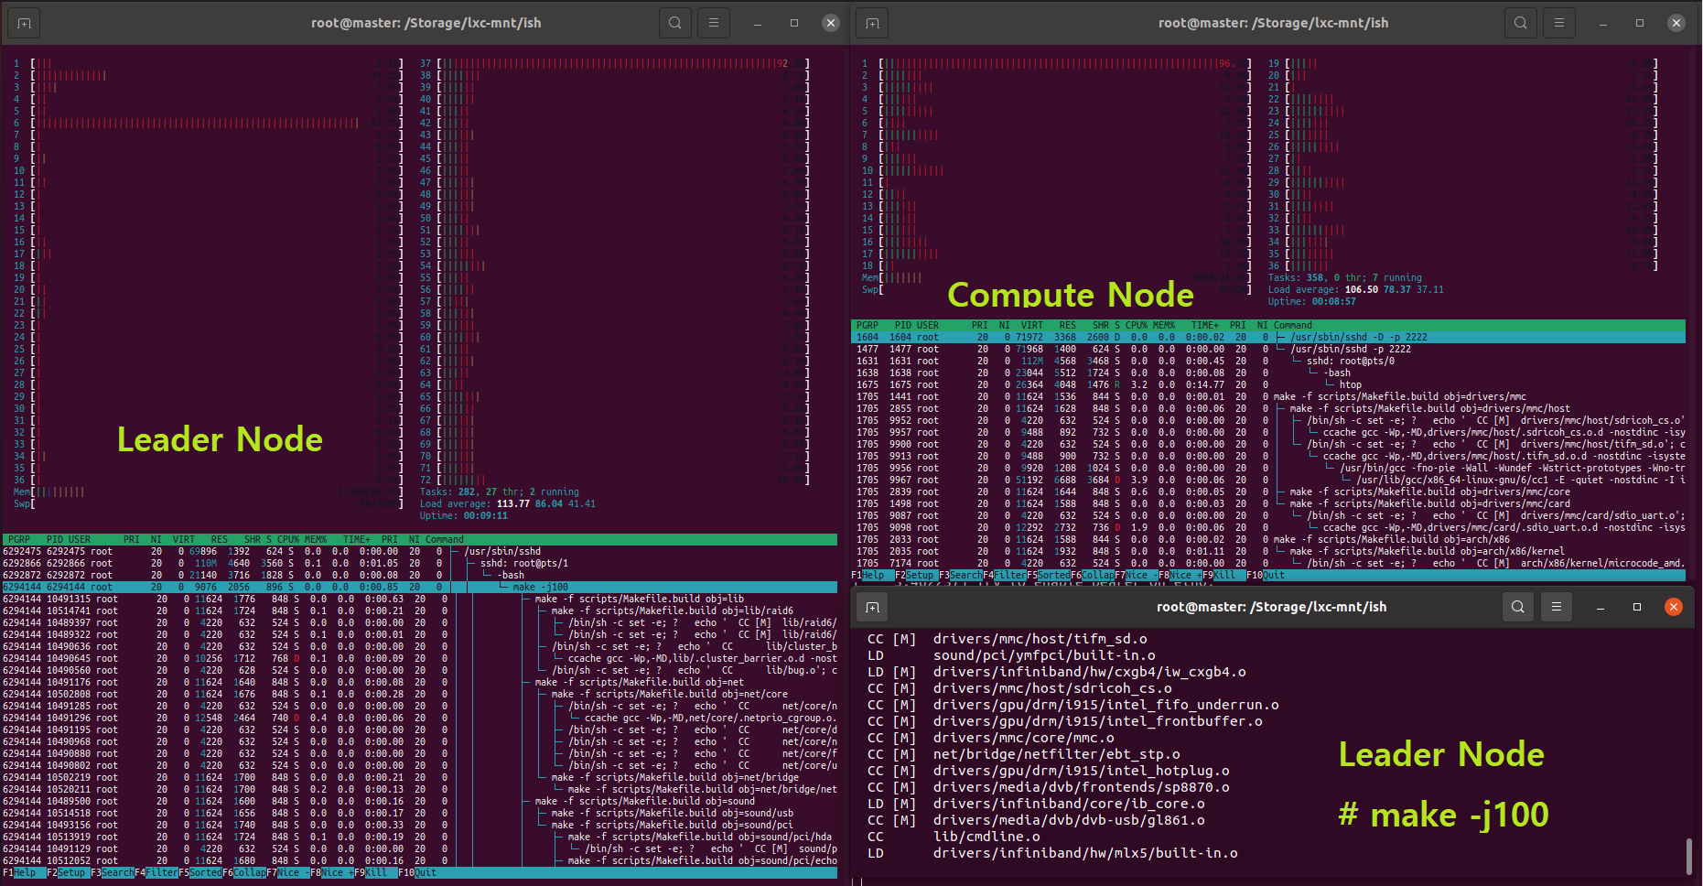Sort by CPU% column in left htop

pyautogui.click(x=287, y=540)
